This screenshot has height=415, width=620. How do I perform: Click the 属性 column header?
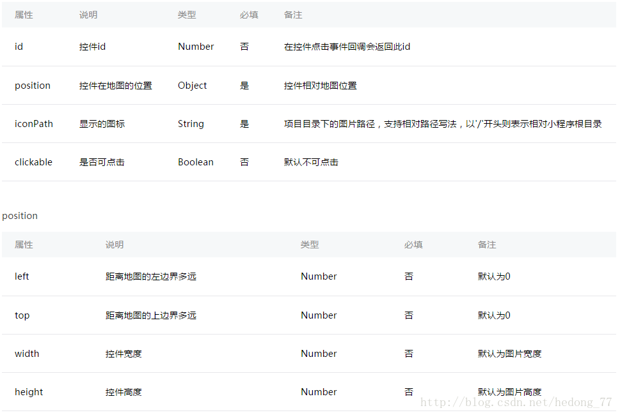point(23,14)
